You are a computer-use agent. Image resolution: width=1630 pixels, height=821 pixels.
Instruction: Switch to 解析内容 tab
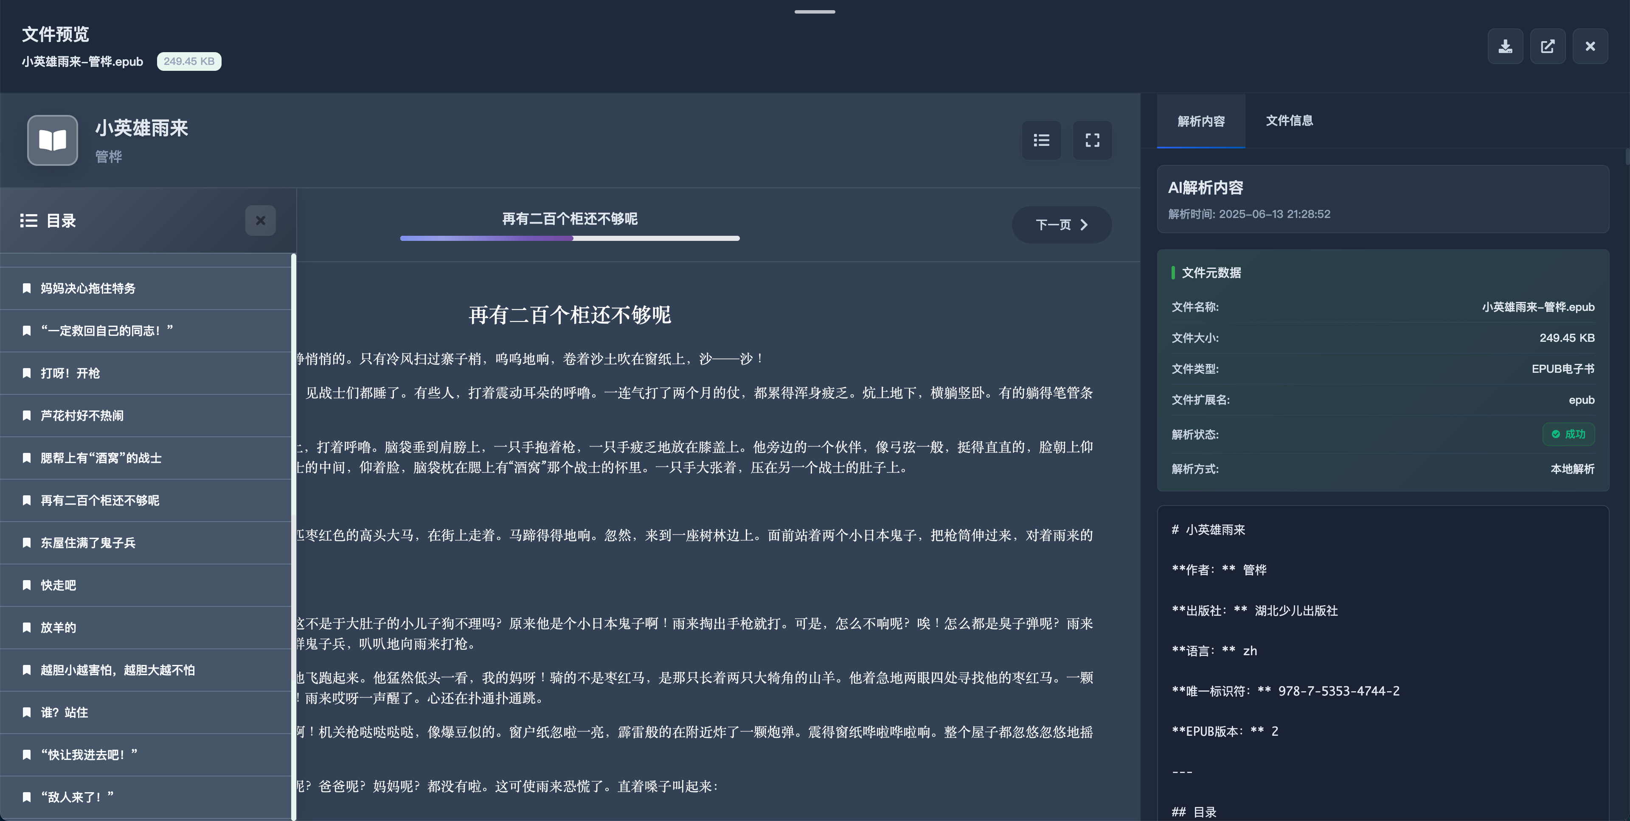[1201, 121]
